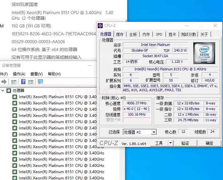The height and width of the screenshot is (180, 223).
Task: Click the 核心电压 value 1.120 V
Action: tap(177, 62)
